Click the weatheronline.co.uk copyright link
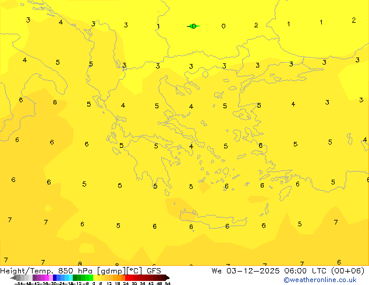This screenshot has height=285, width=369. click(x=320, y=280)
